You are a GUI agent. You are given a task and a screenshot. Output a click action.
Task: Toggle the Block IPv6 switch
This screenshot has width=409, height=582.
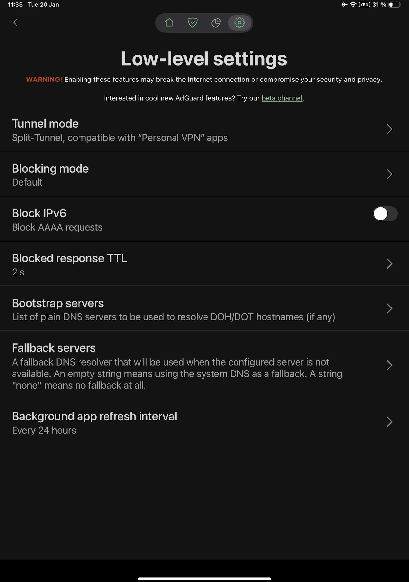point(385,214)
